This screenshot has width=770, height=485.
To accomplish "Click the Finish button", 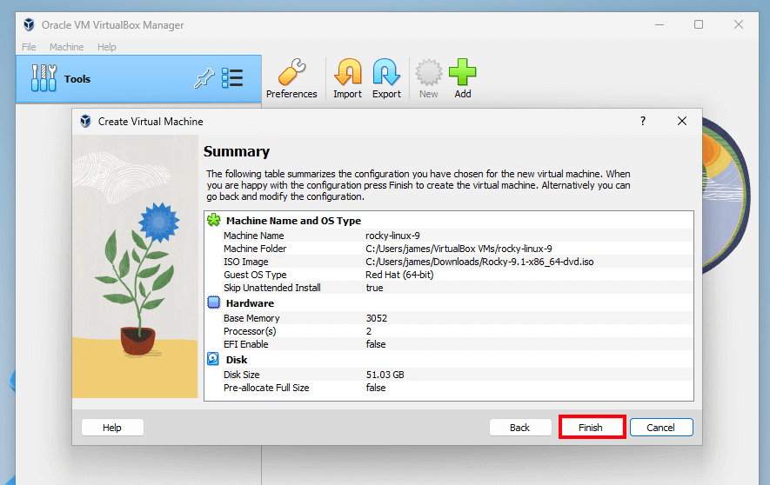I will pyautogui.click(x=591, y=428).
